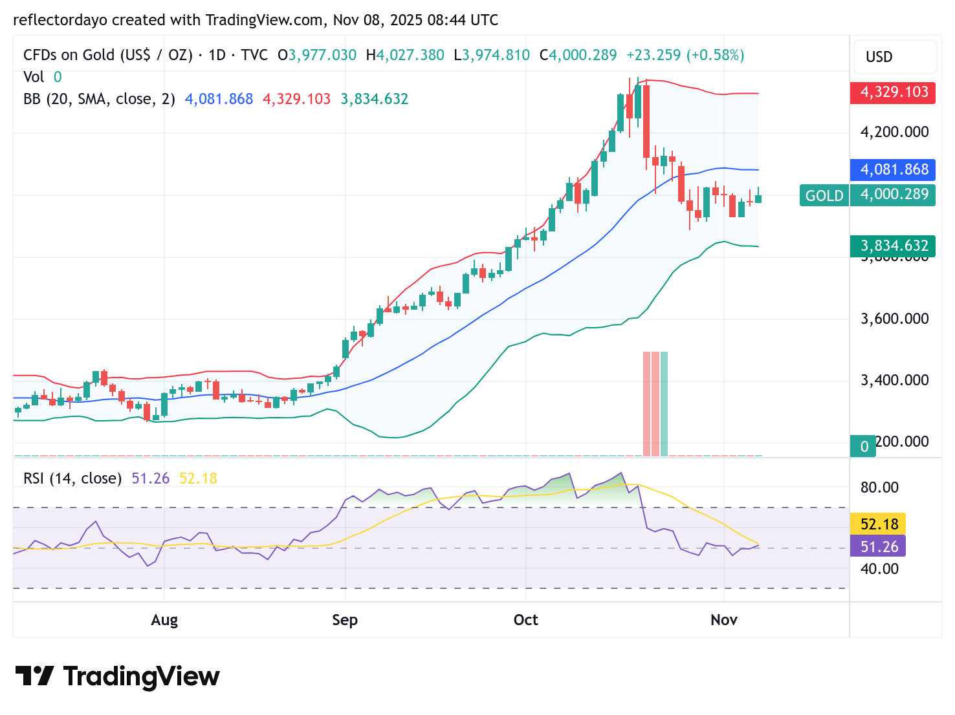Click the current price label 4,000.289

point(893,195)
